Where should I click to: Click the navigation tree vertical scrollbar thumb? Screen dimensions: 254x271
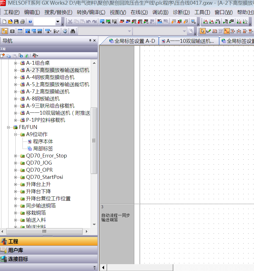(94, 140)
